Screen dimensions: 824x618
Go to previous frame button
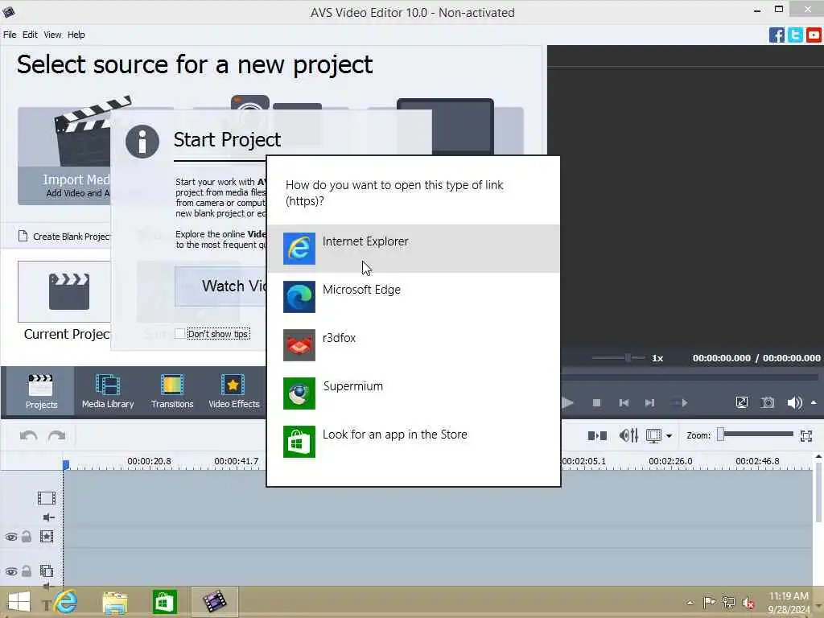point(624,402)
